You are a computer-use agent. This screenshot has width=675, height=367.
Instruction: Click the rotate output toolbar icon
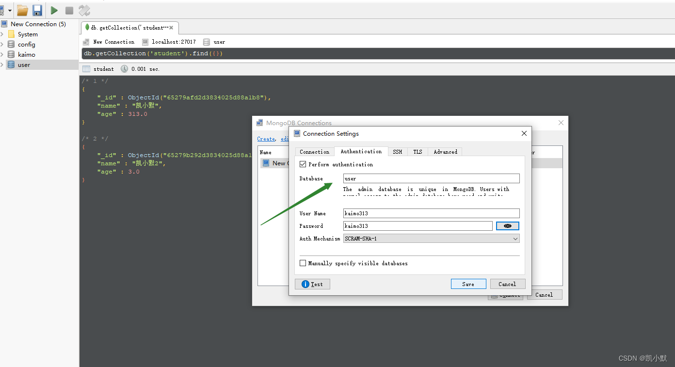[x=84, y=10]
